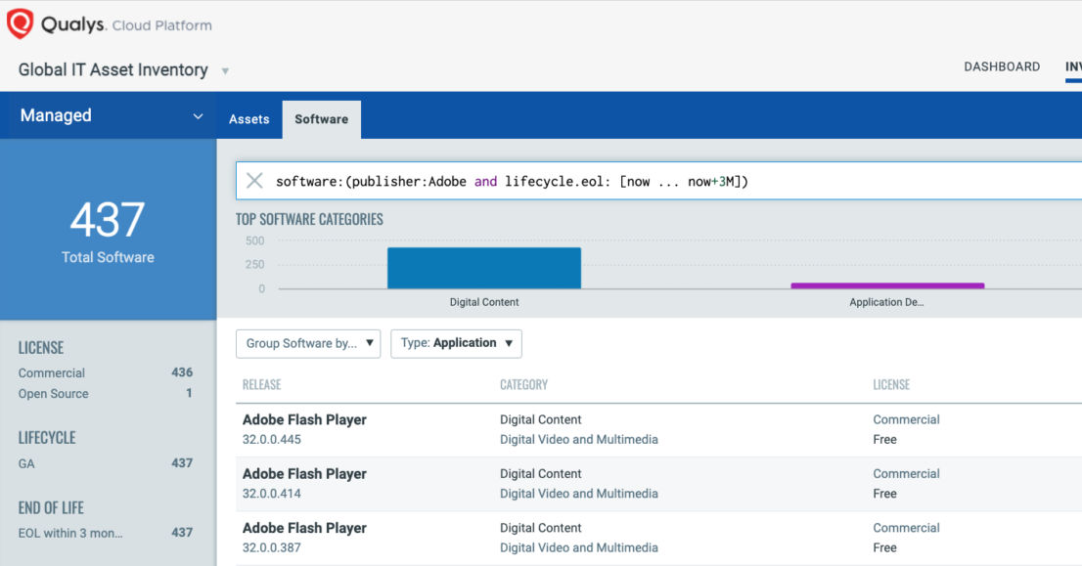Click Digital Video and Multimedia for version 32.0.0.387
The image size is (1082, 566).
click(579, 548)
